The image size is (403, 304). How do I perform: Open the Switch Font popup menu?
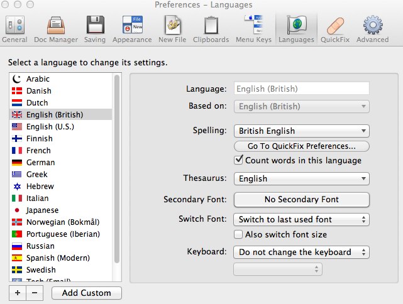point(302,220)
